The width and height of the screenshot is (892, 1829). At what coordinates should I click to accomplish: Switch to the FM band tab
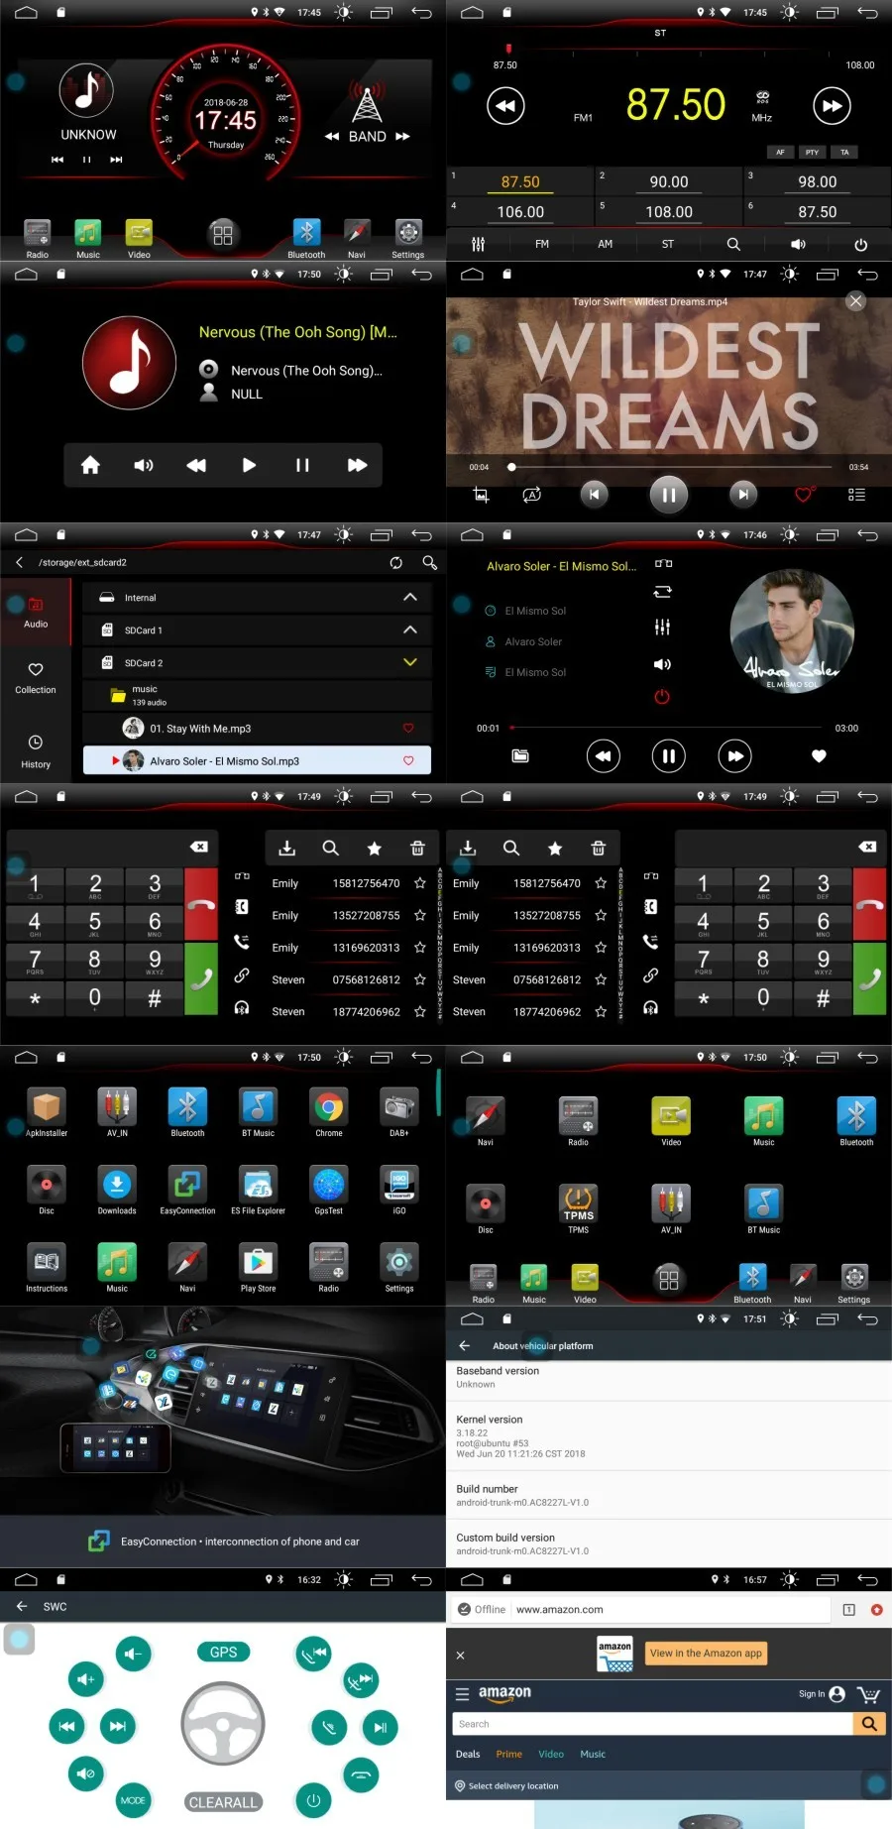click(x=542, y=244)
